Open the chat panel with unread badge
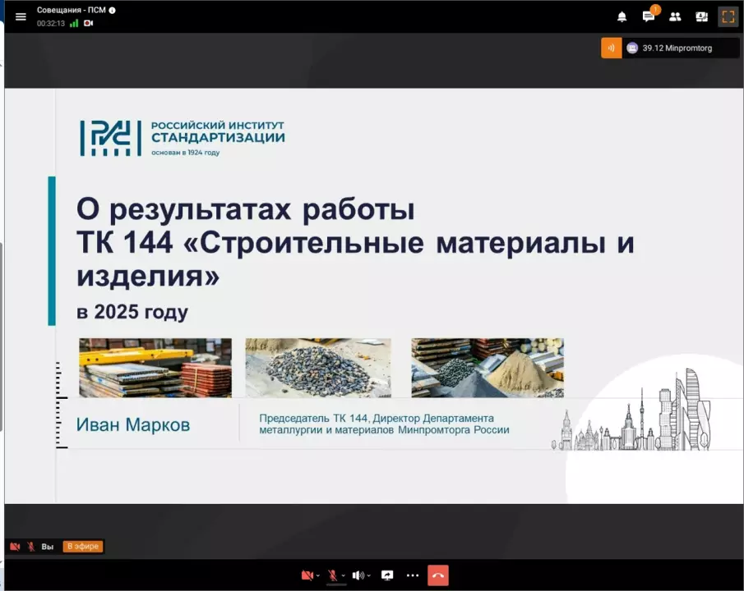The width and height of the screenshot is (744, 591). [649, 16]
